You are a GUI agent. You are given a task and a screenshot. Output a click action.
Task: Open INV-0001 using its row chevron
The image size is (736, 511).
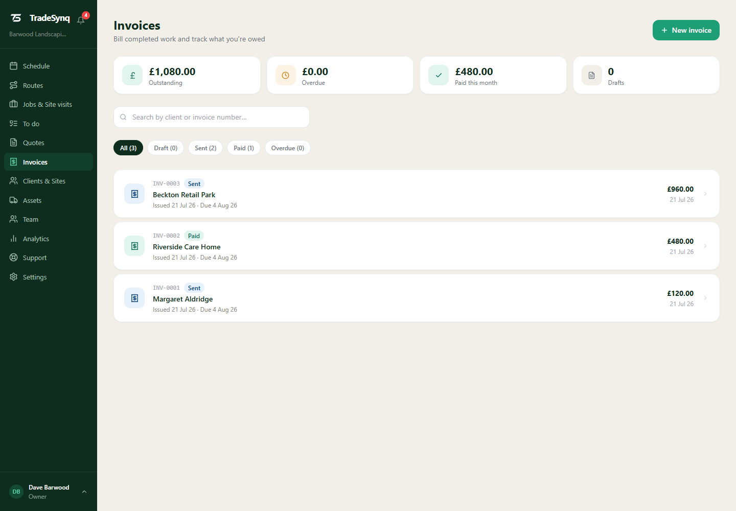[705, 298]
